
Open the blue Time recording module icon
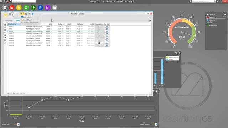click(x=40, y=7)
